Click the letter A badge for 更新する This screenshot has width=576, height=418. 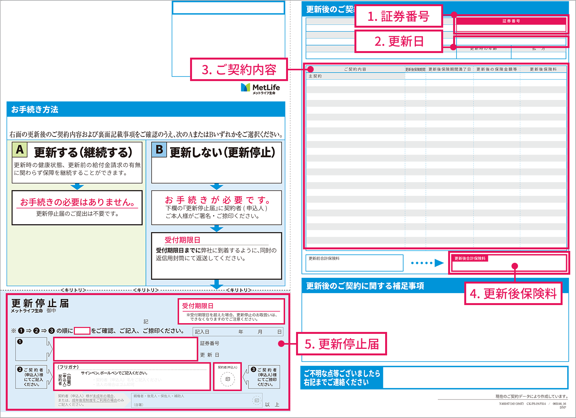[x=20, y=150]
